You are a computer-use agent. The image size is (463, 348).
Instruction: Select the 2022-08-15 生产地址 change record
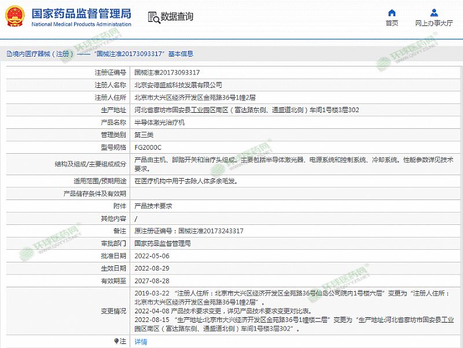pos(294,324)
